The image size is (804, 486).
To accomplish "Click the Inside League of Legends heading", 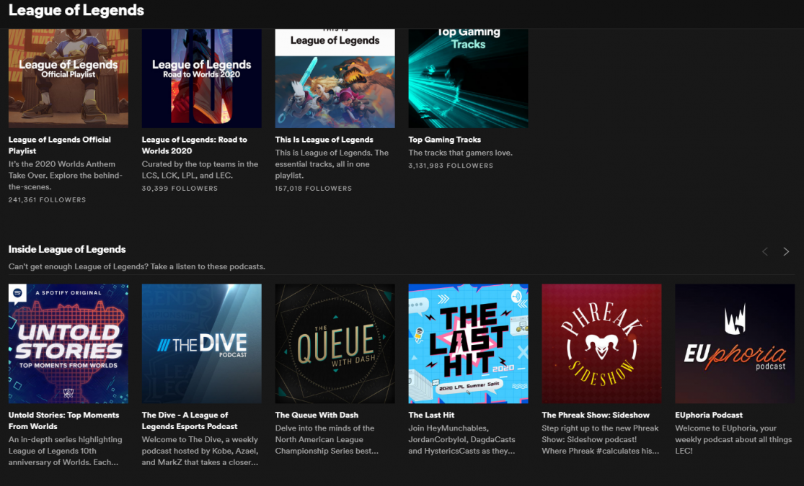I will [67, 249].
